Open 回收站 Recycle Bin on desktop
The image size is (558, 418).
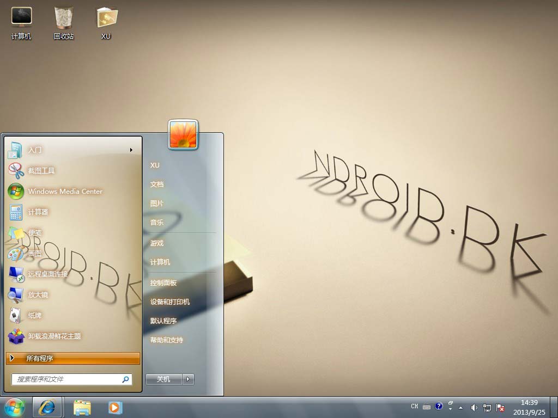(x=64, y=22)
